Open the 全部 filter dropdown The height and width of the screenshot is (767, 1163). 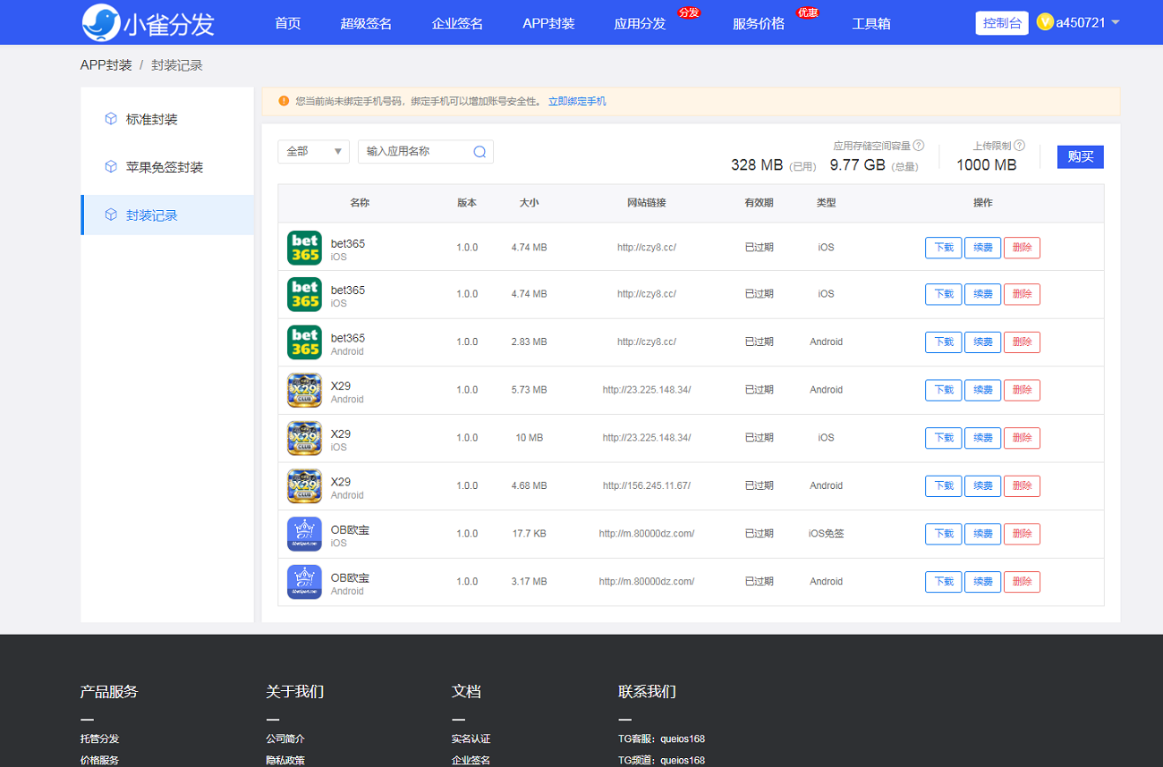click(313, 152)
